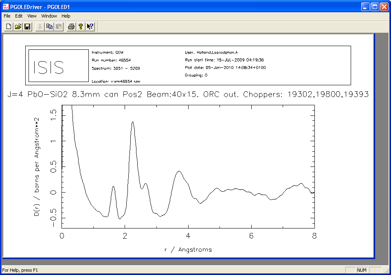Viewport: 391px width, 275px height.
Task: Close the PGOLEDriver window
Action: [384, 7]
